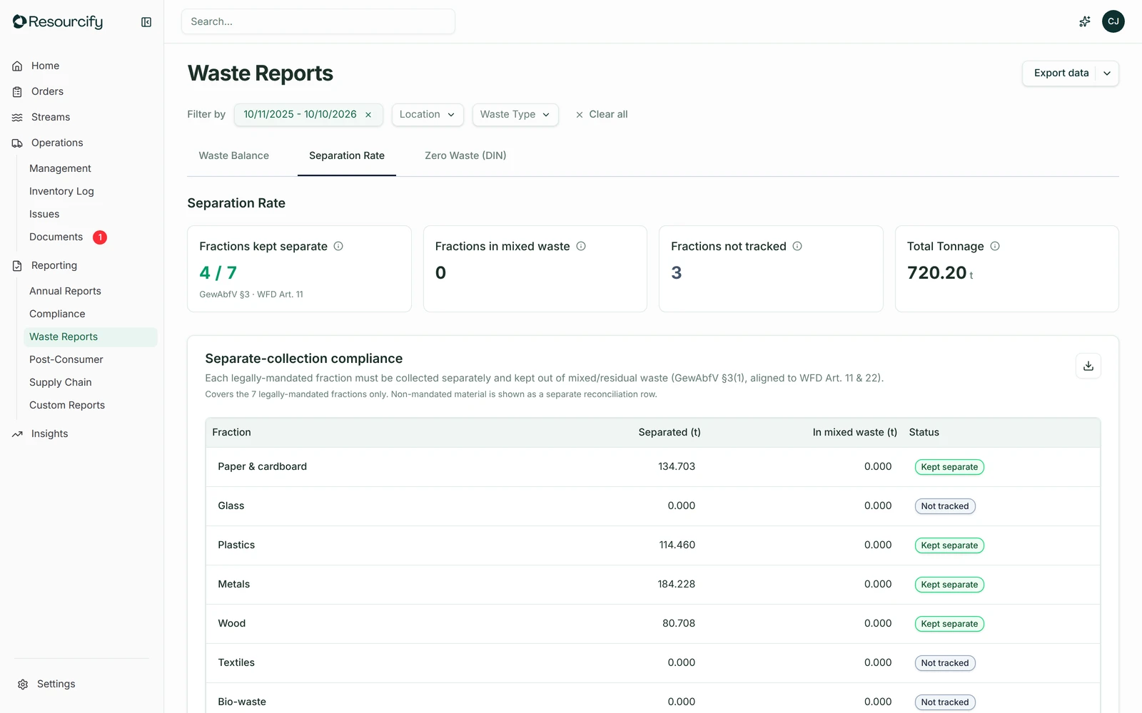The image size is (1142, 713).
Task: Open the Waste Type filter dropdown
Action: click(515, 115)
